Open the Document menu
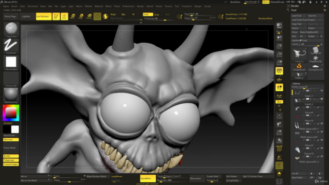329x185 pixels. tap(33, 6)
